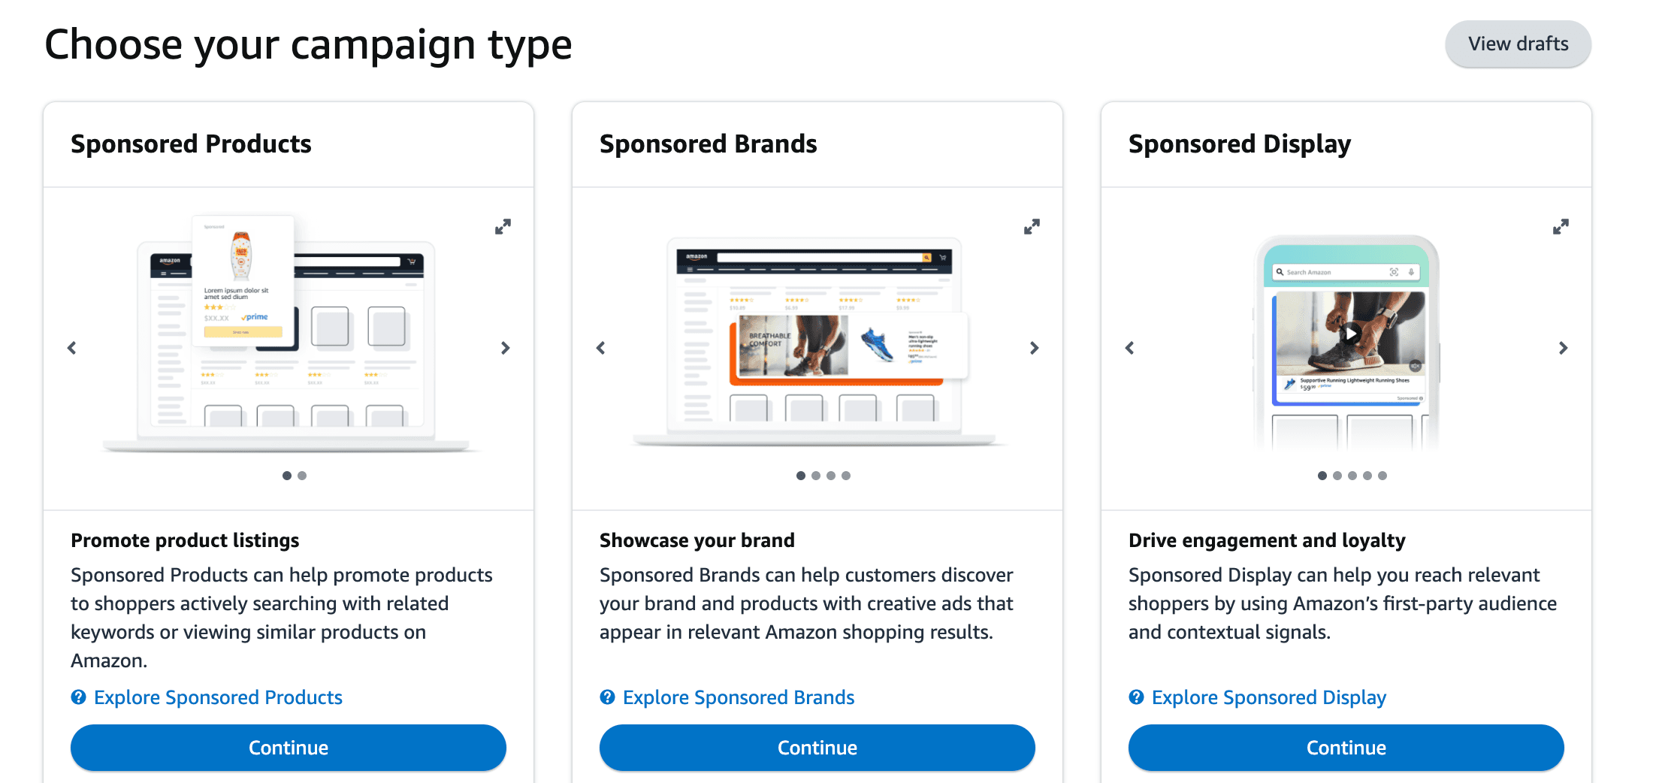Image resolution: width=1662 pixels, height=783 pixels.
Task: Show next slide in Sponsored Brands carousel
Action: pos(1035,348)
